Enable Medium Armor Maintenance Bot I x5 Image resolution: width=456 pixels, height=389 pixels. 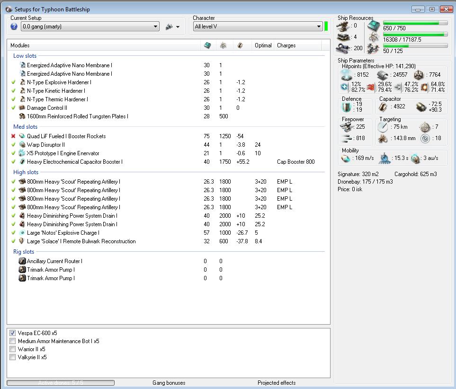pos(13,341)
